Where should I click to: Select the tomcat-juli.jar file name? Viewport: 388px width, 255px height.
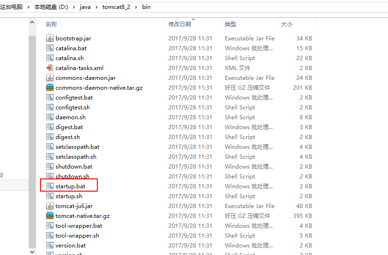click(x=74, y=206)
